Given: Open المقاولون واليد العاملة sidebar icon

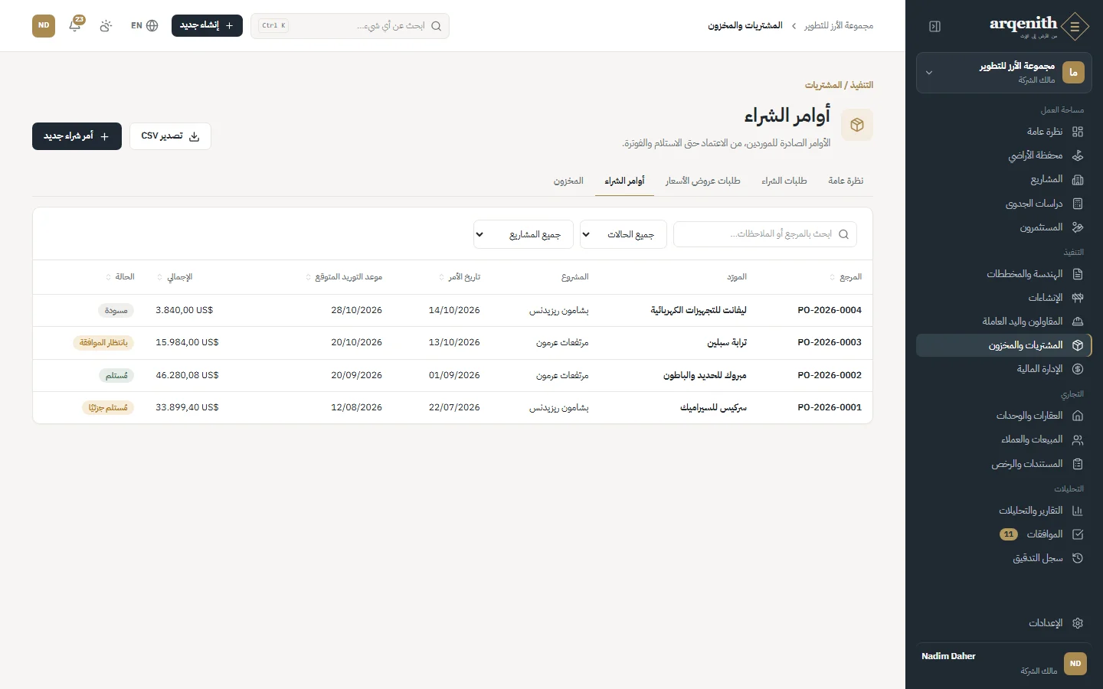Looking at the screenshot, I should pyautogui.click(x=1078, y=322).
